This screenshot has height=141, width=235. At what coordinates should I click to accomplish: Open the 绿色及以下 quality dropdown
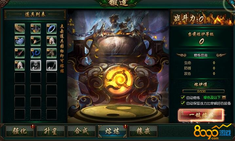pos(214,97)
